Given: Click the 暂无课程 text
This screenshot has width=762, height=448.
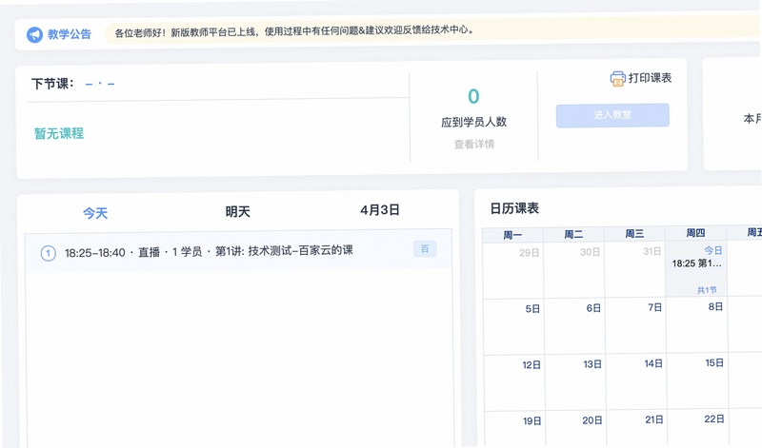Looking at the screenshot, I should click(59, 133).
